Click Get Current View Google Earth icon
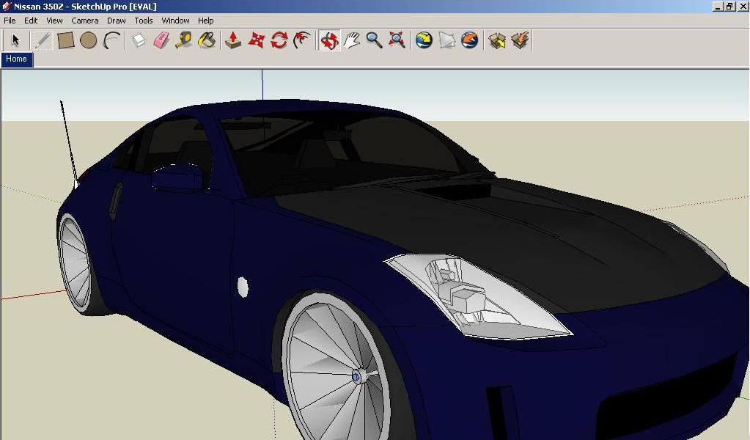The width and height of the screenshot is (750, 440). coord(424,40)
